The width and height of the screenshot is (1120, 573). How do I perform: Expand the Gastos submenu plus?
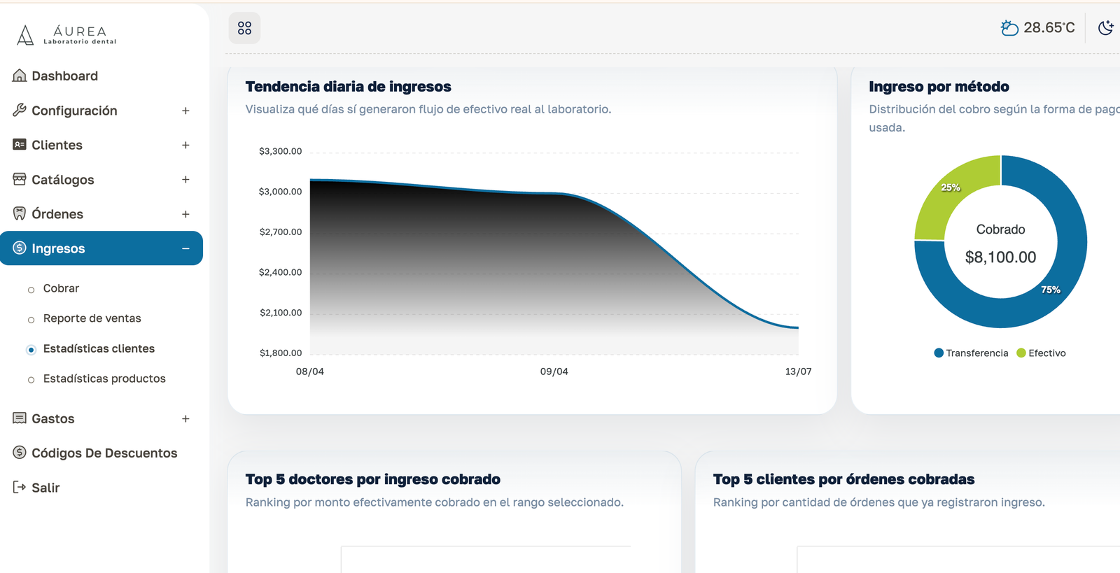pos(185,418)
